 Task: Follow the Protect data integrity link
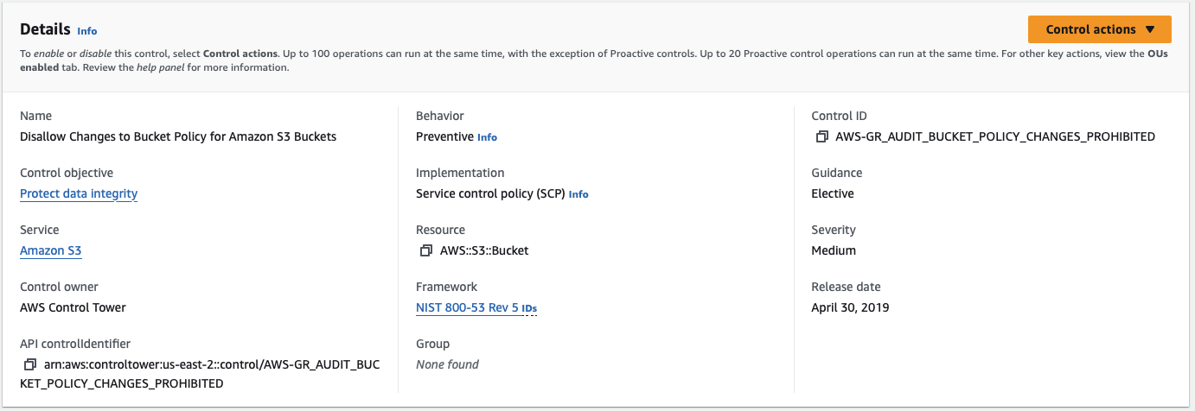[x=79, y=193]
